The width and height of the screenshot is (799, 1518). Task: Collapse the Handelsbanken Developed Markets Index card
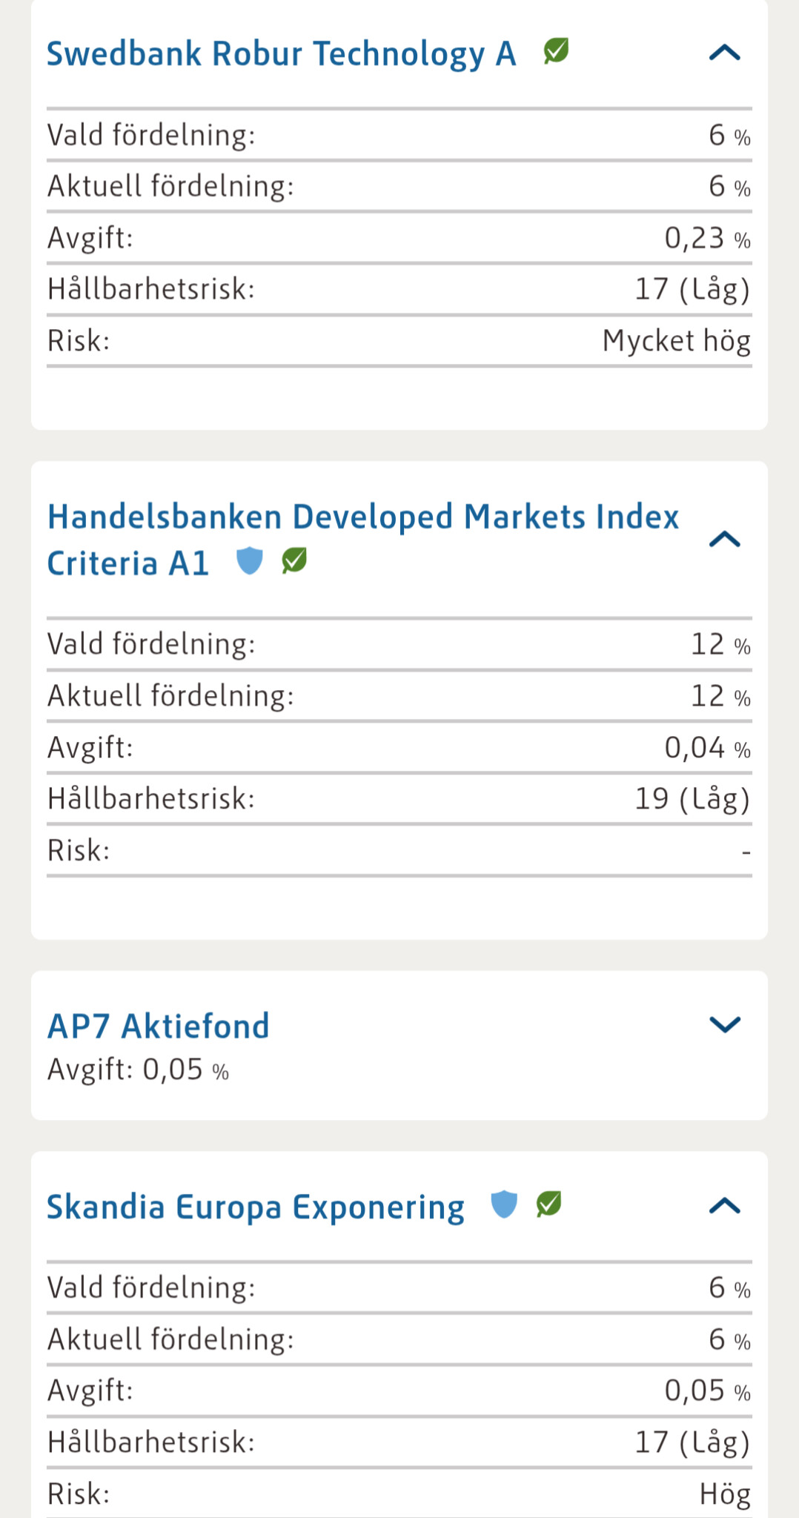[725, 539]
